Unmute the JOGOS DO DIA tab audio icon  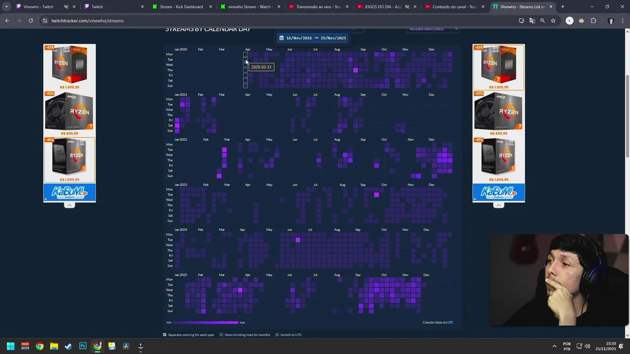coord(407,7)
